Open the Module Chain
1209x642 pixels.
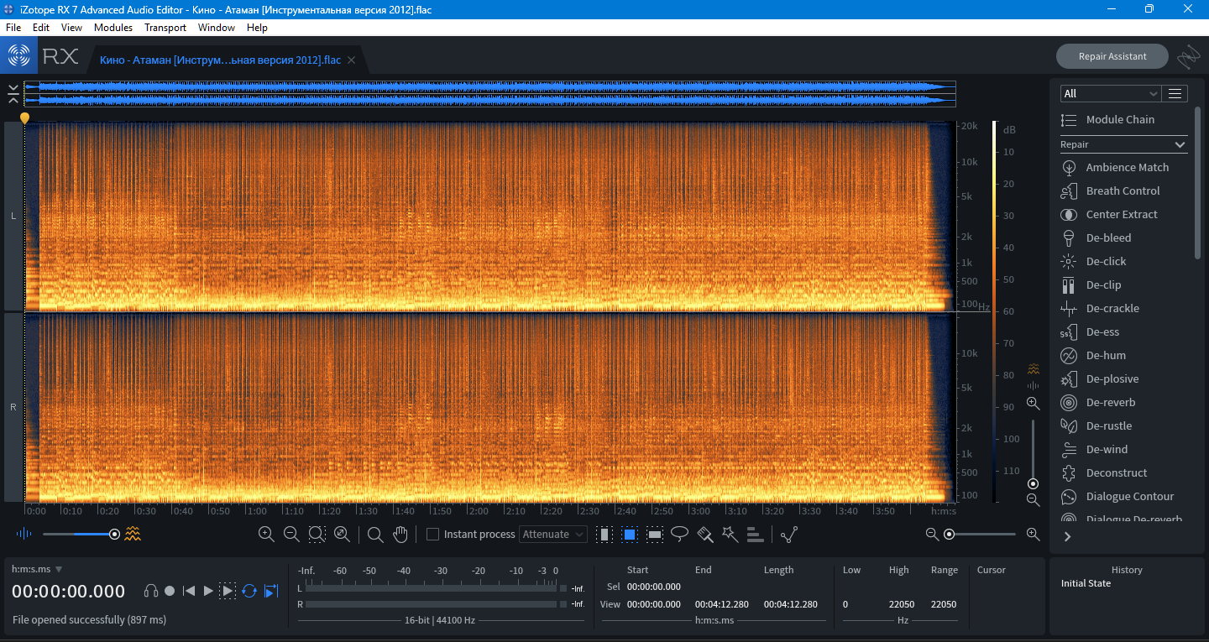click(1119, 120)
